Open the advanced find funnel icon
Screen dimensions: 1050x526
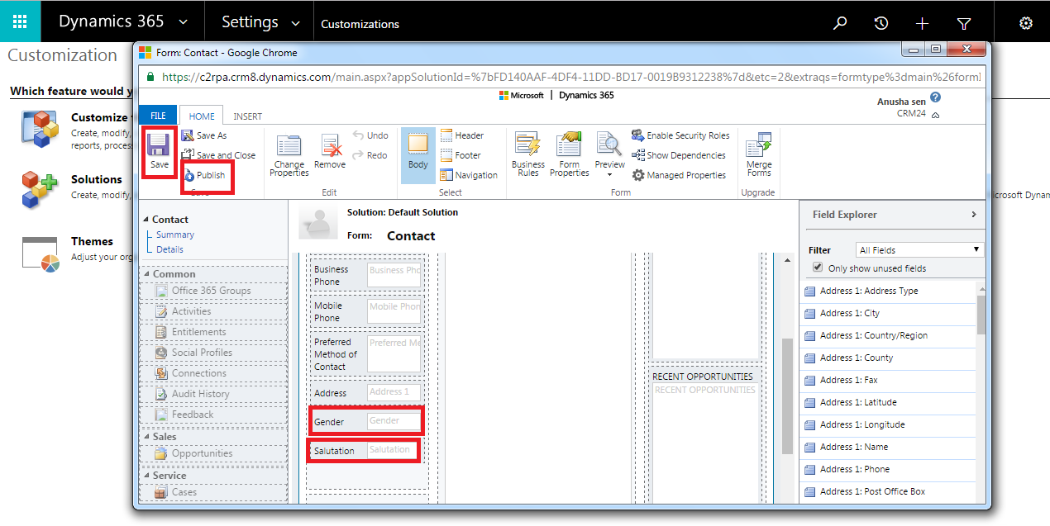point(964,23)
